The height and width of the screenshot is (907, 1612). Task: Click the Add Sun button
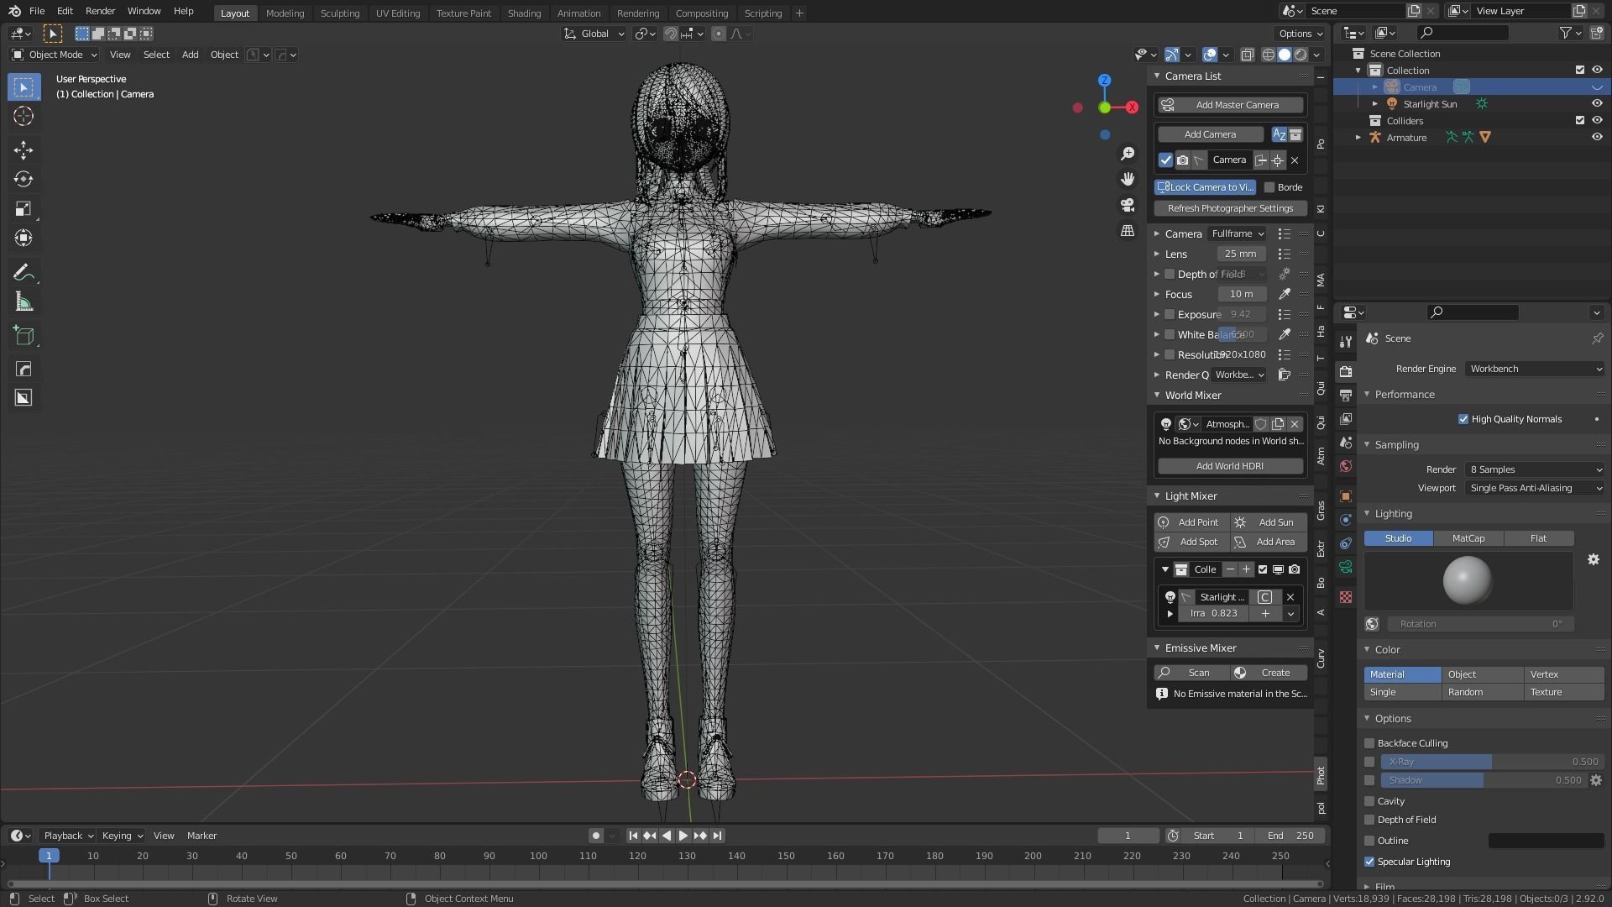coord(1269,522)
